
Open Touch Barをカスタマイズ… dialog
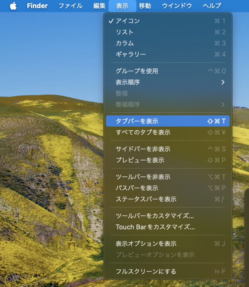[168, 227]
